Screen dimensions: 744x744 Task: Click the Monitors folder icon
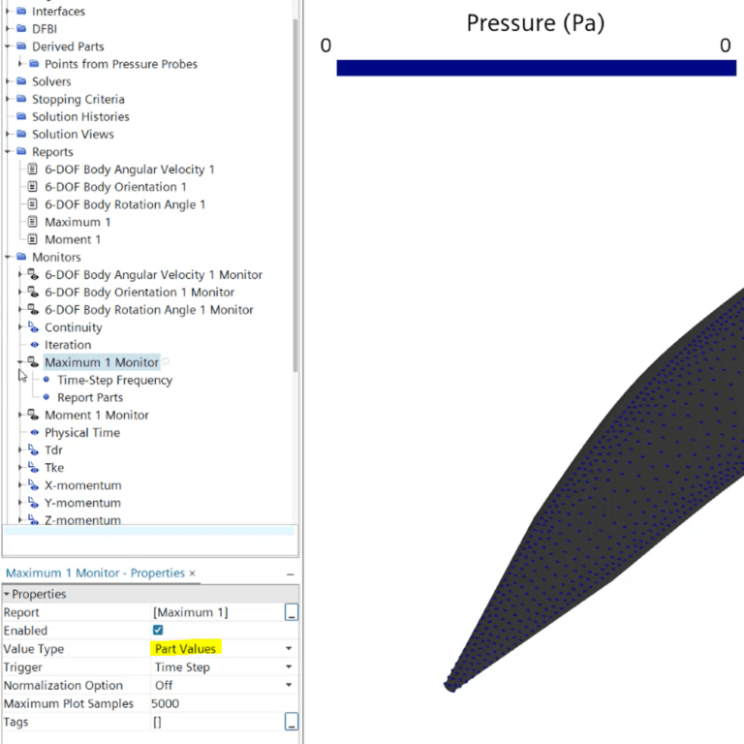(21, 257)
